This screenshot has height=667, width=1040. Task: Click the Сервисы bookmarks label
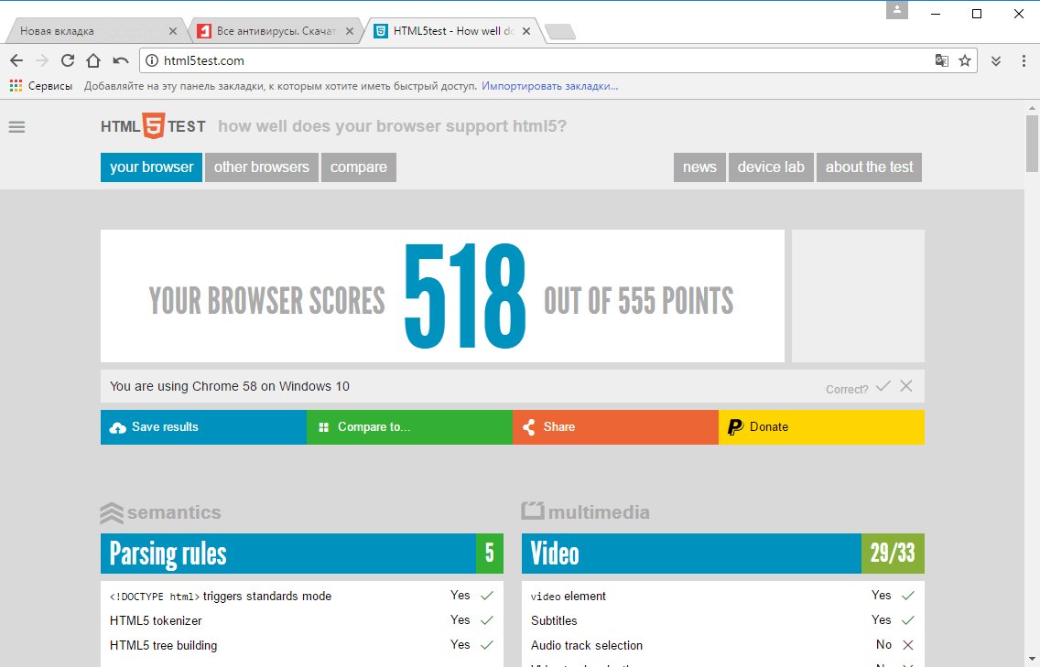click(x=50, y=85)
